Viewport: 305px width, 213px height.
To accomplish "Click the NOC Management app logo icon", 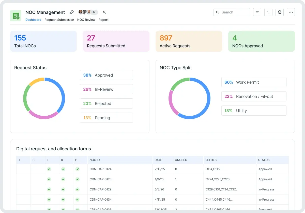I will point(16,16).
